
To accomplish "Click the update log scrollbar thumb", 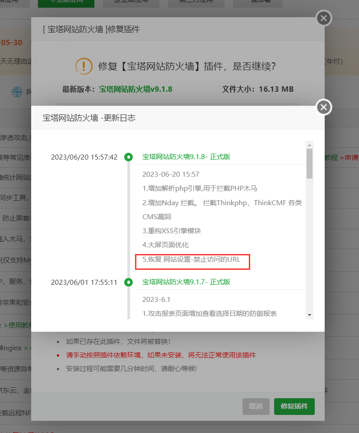I will 310,164.
